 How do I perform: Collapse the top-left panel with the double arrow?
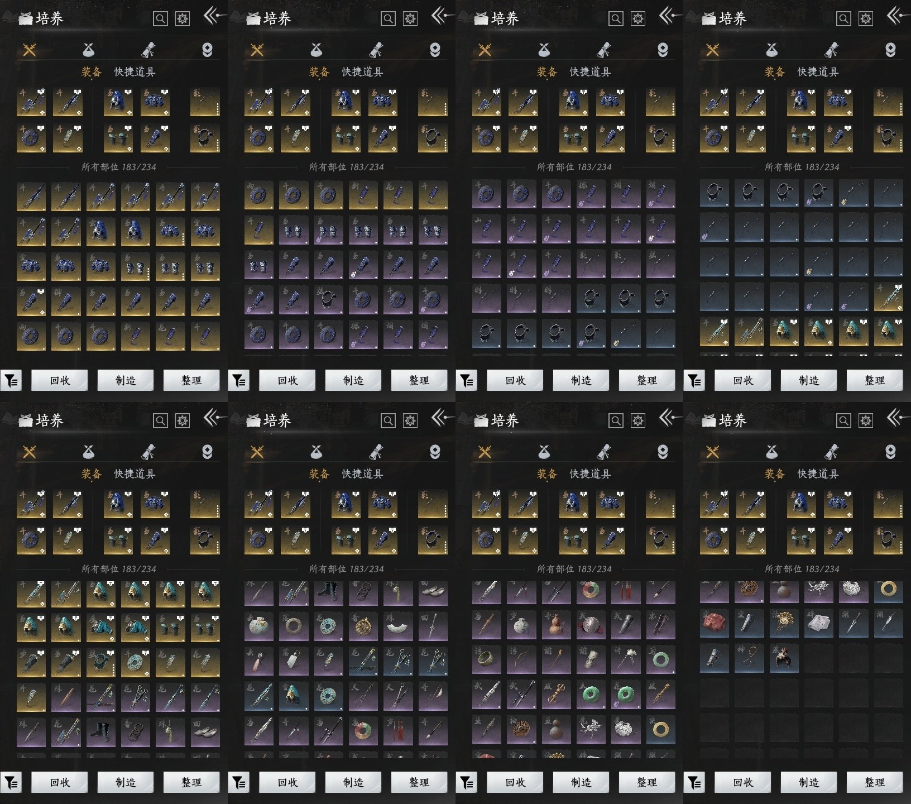(x=213, y=17)
